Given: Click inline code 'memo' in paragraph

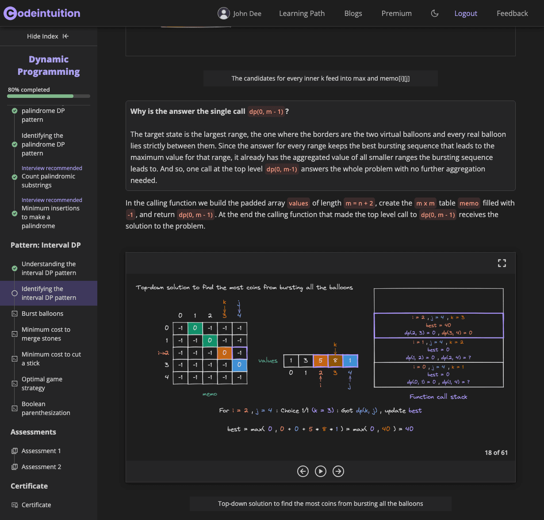Looking at the screenshot, I should (469, 203).
